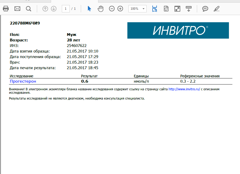Toggle Fit Width scrolling mode
240x174 pixels.
pos(154,9)
